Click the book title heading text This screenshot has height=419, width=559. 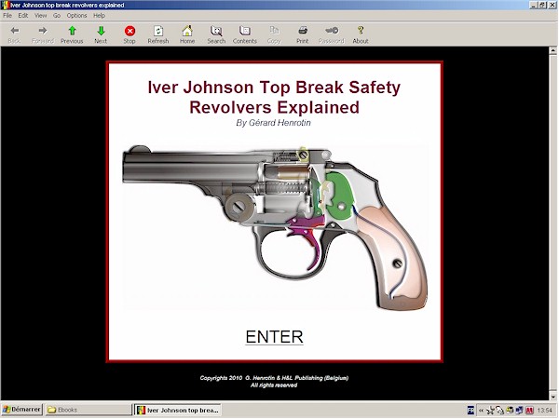274,97
